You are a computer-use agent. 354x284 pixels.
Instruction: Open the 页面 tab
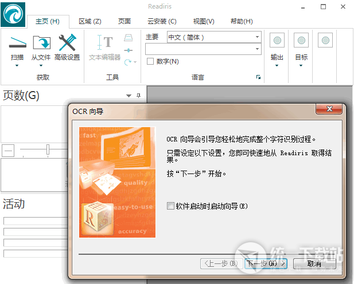coord(125,21)
